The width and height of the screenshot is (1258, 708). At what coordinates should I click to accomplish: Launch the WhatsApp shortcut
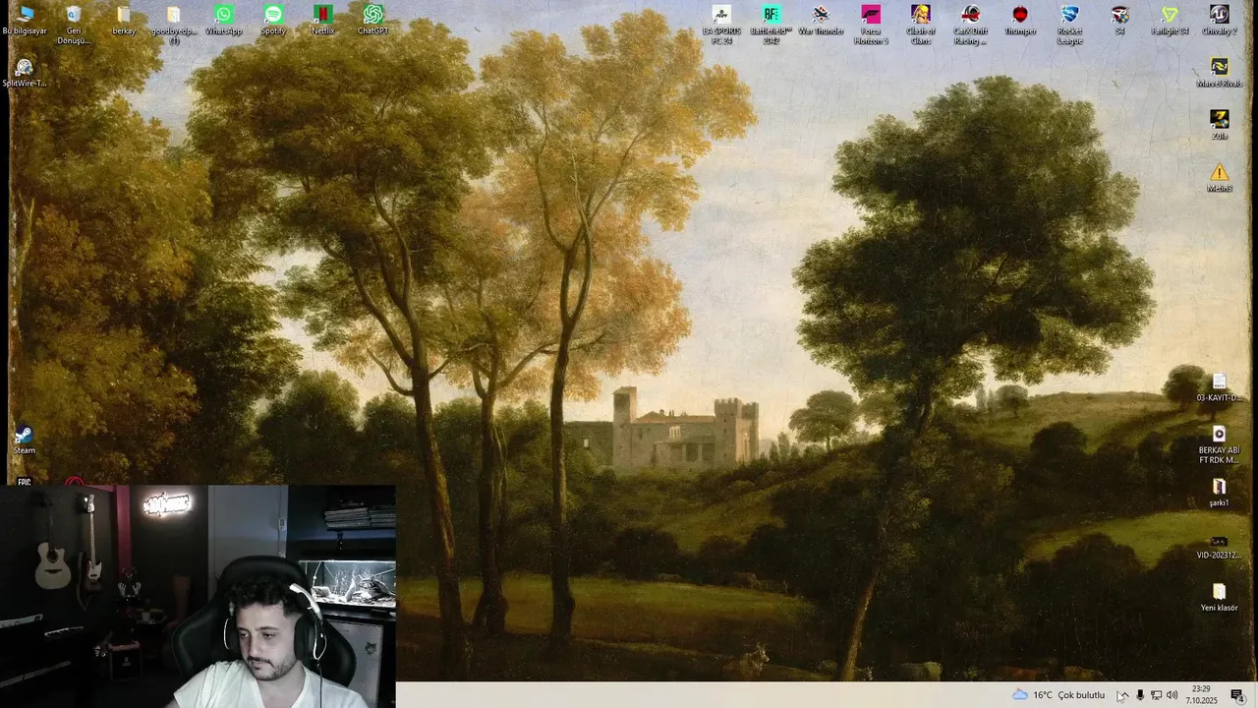[x=224, y=21]
